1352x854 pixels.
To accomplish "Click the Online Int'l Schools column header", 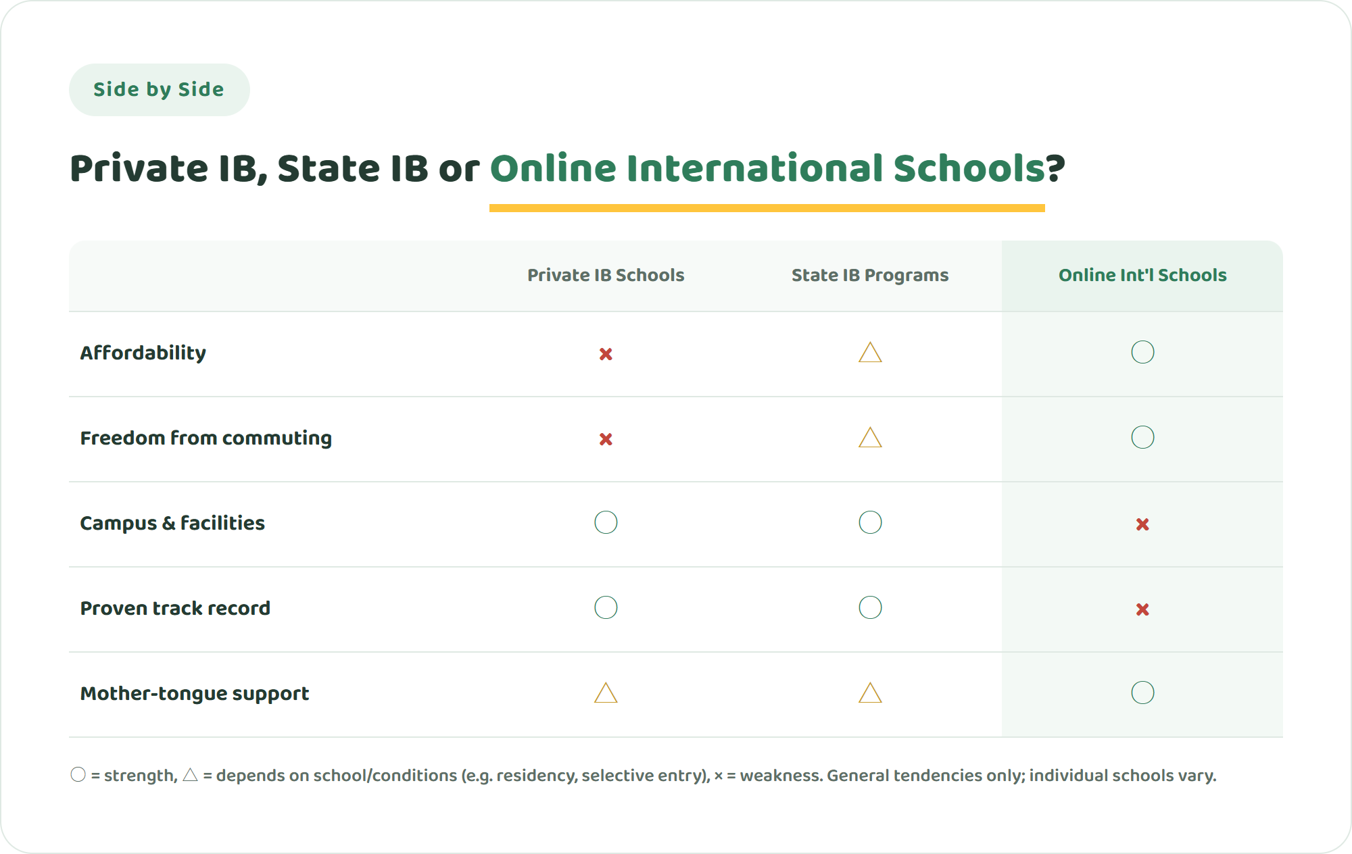I will (x=1142, y=275).
